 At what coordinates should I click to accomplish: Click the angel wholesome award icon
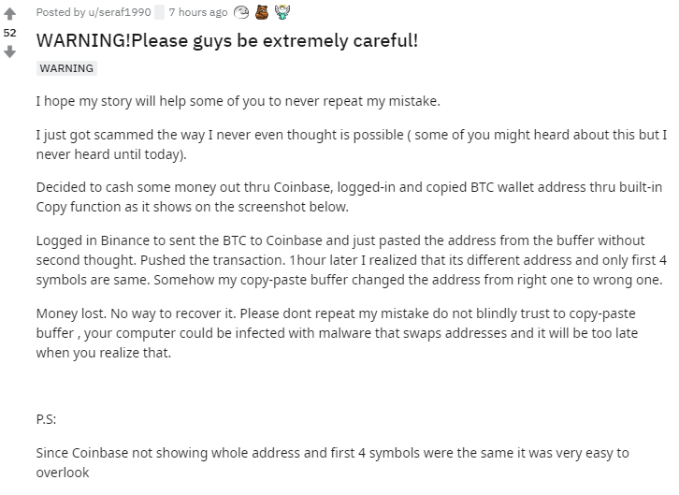coord(282,12)
